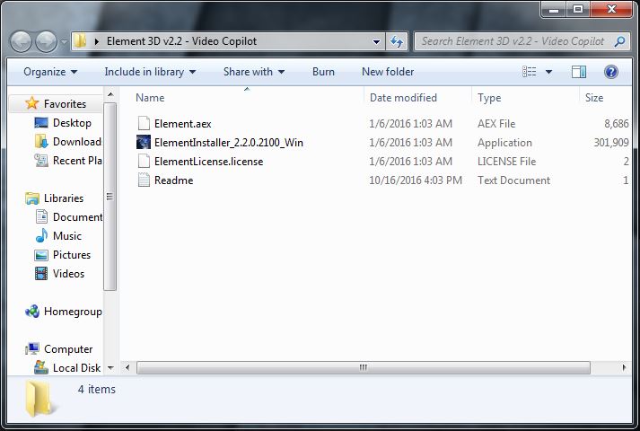
Task: Click the Change your view icon
Action: pos(530,72)
